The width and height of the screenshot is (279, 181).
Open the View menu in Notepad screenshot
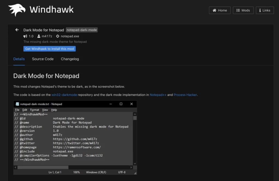45,110
